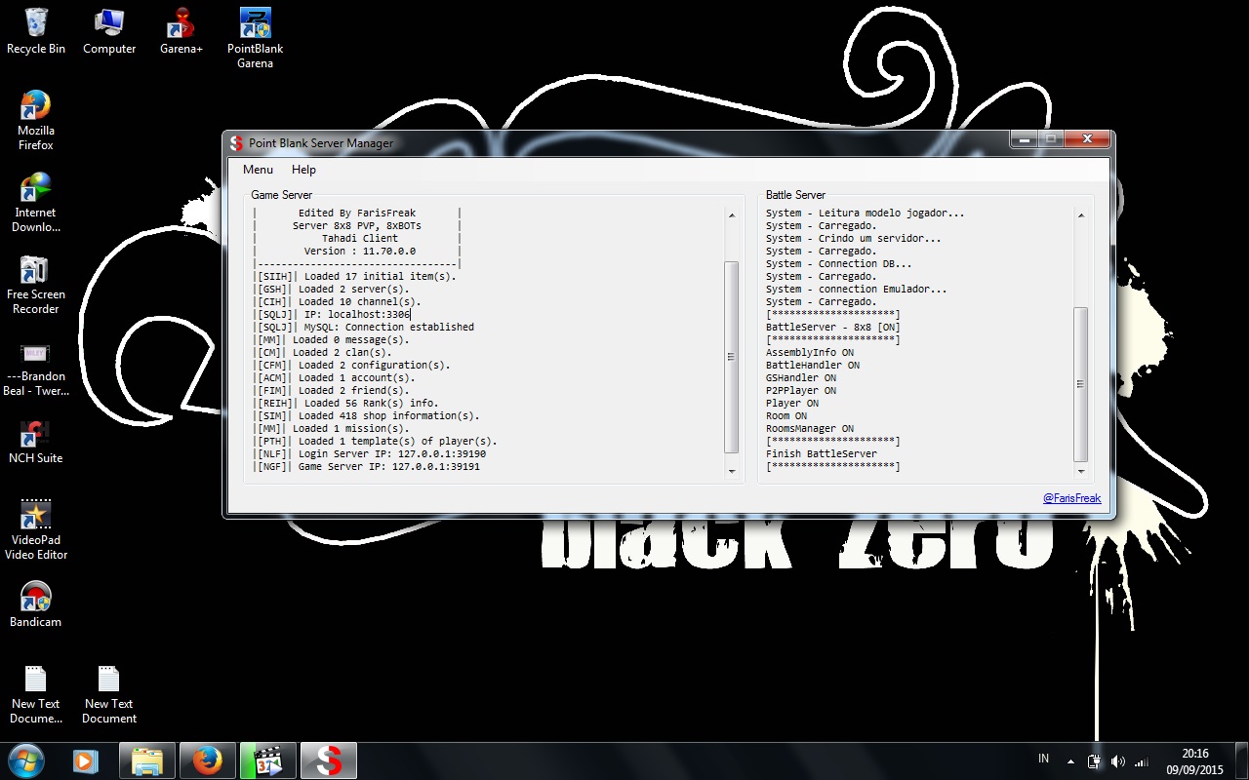Click the 'System - connection Emulador...' line

point(857,289)
